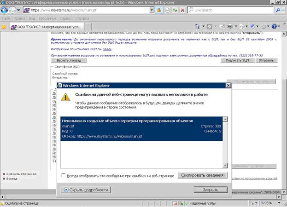The width and height of the screenshot is (287, 207).
Task: Click the Favorites star icon
Action: 4,27
